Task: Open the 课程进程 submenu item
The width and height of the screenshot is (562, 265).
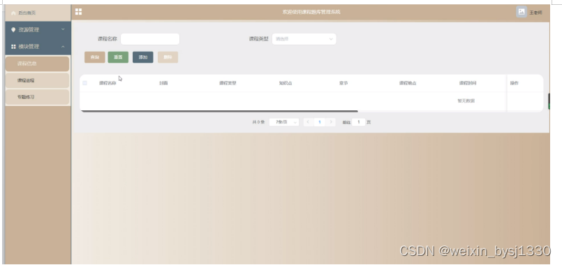Action: click(x=37, y=81)
